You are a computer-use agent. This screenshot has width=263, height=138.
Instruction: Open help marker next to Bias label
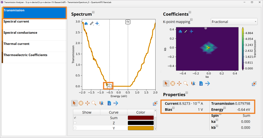tap(173, 108)
